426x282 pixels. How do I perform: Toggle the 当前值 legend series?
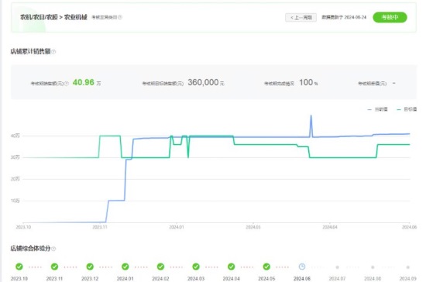click(x=378, y=109)
